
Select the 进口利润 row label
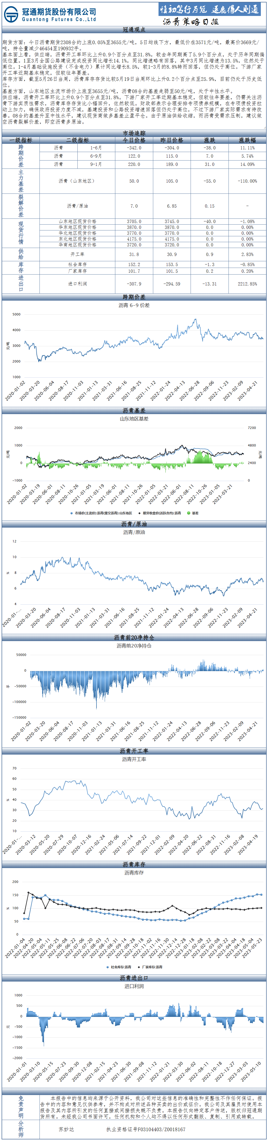pyautogui.click(x=77, y=284)
